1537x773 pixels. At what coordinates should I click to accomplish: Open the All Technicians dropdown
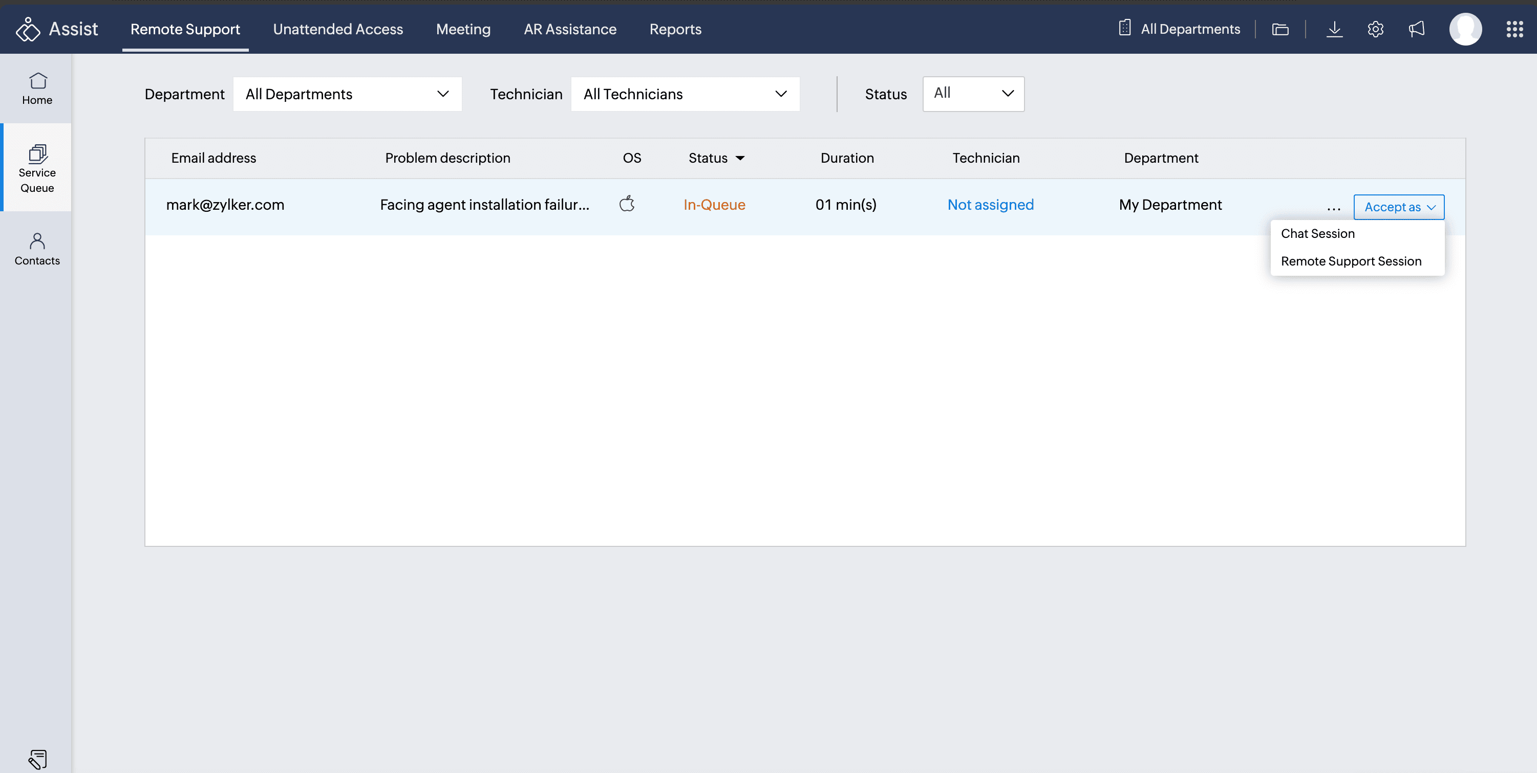685,94
